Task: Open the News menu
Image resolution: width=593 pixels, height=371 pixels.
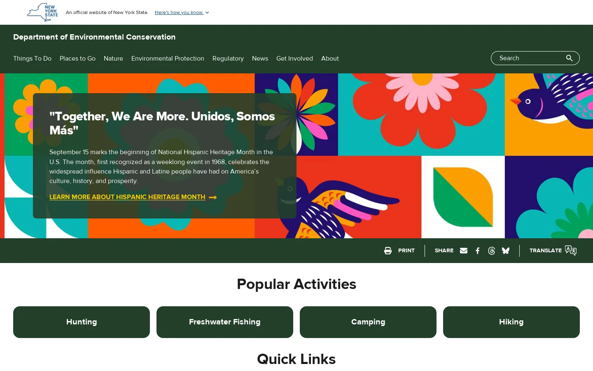Action: pos(260,59)
